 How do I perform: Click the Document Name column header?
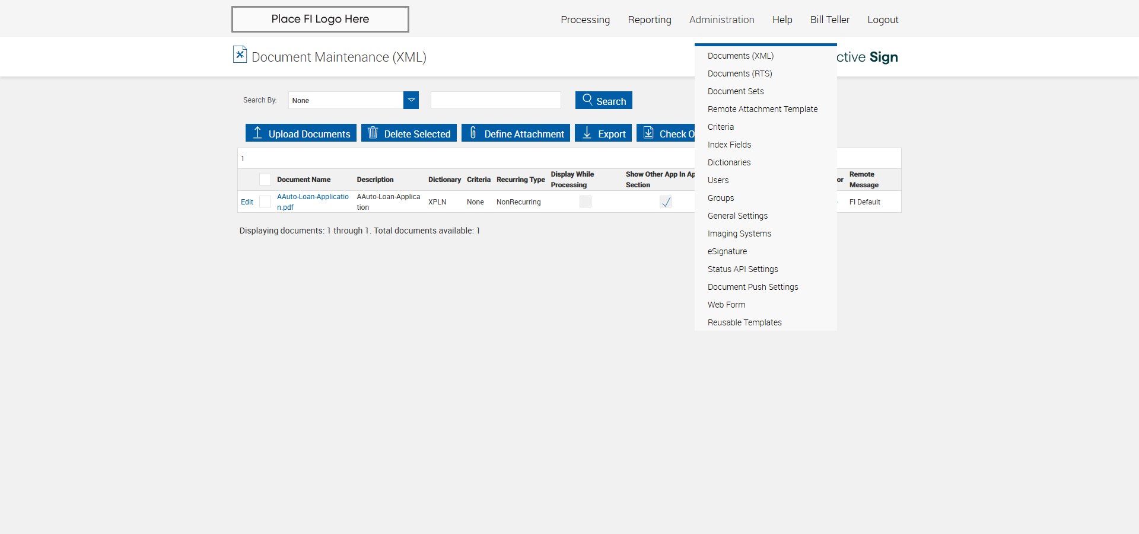(304, 180)
